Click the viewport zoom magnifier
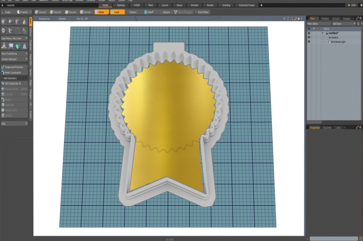 pyautogui.click(x=292, y=19)
